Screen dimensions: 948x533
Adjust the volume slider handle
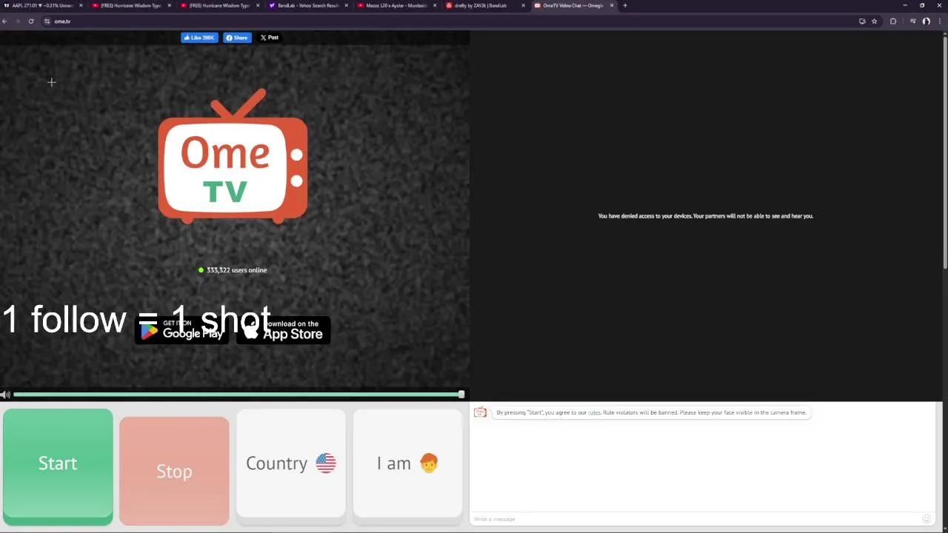(461, 395)
